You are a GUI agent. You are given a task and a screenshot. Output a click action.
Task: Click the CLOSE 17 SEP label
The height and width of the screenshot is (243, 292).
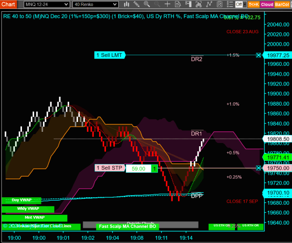(x=242, y=201)
